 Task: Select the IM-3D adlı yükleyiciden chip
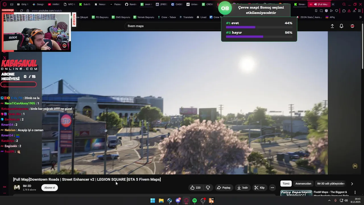pyautogui.click(x=331, y=184)
